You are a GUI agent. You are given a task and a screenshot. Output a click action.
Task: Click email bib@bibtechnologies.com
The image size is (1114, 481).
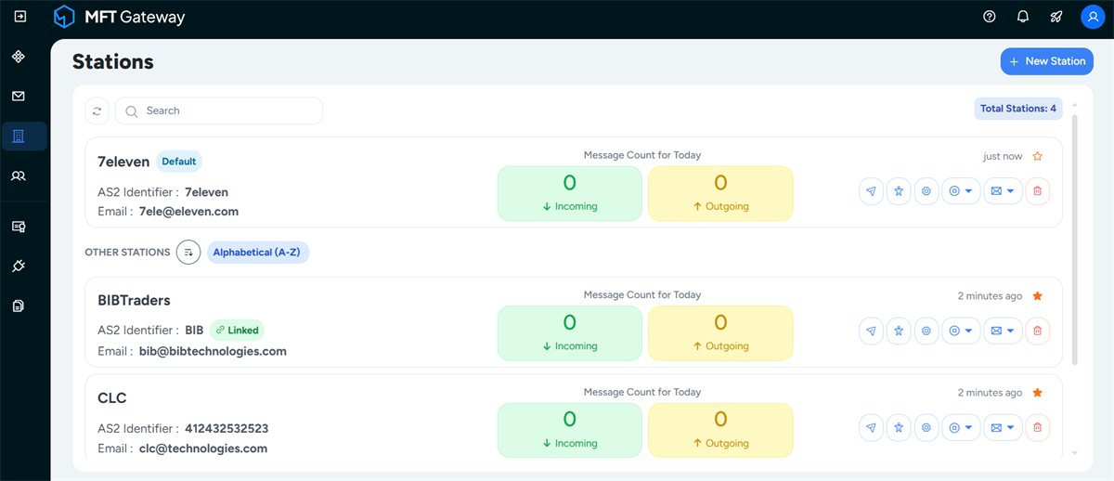213,351
